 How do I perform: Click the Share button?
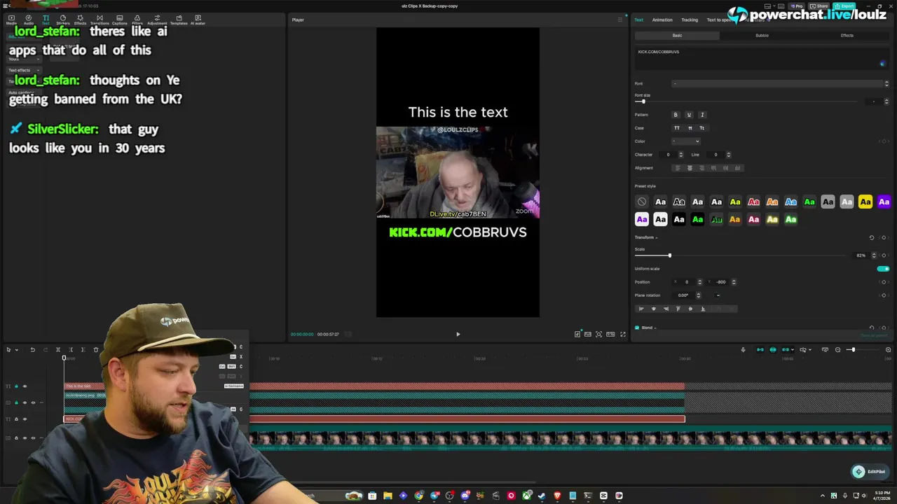[x=819, y=6]
